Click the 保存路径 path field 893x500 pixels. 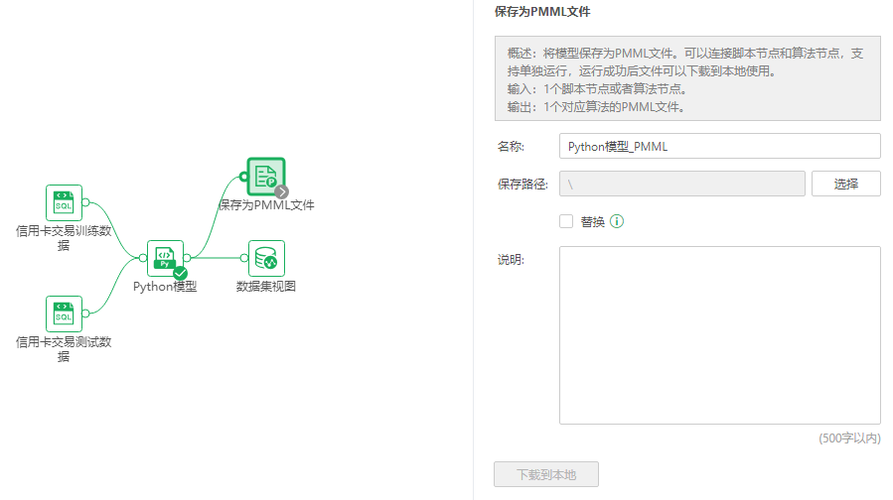pyautogui.click(x=681, y=184)
